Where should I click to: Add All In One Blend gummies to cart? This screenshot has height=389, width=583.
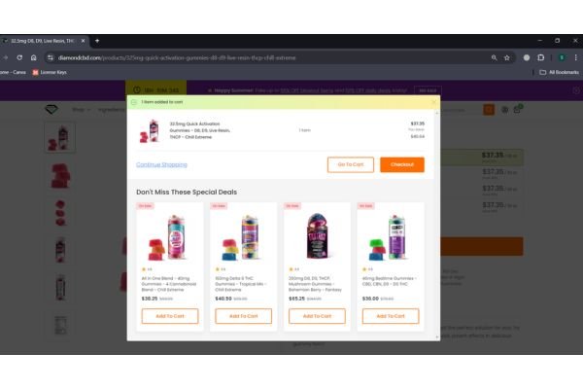click(170, 316)
